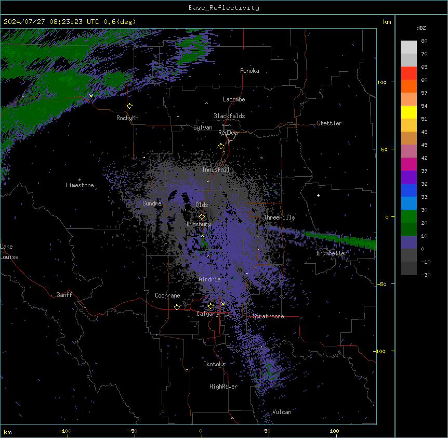Screen dimensions: 448x438
Task: Click the dark gray -10 dBZ legend swatch
Action: click(409, 268)
